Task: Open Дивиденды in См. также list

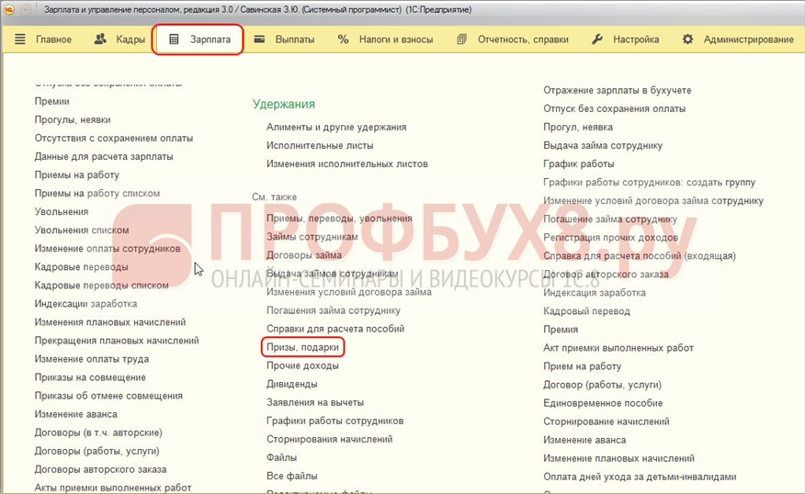Action: pyautogui.click(x=291, y=384)
